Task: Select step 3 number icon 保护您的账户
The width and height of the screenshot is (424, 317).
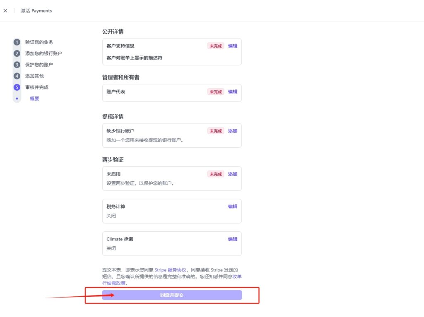Action: pyautogui.click(x=17, y=65)
